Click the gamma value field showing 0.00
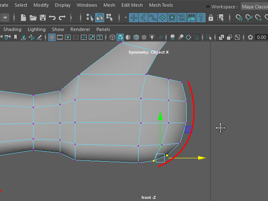Viewport: 268px width, 201px height. (x=261, y=37)
